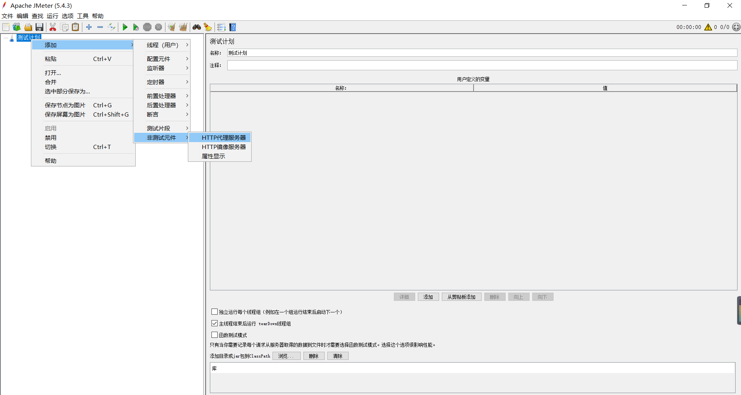Viewport: 741px width, 395px height.
Task: Expand the 定时器 submenu
Action: [x=162, y=82]
